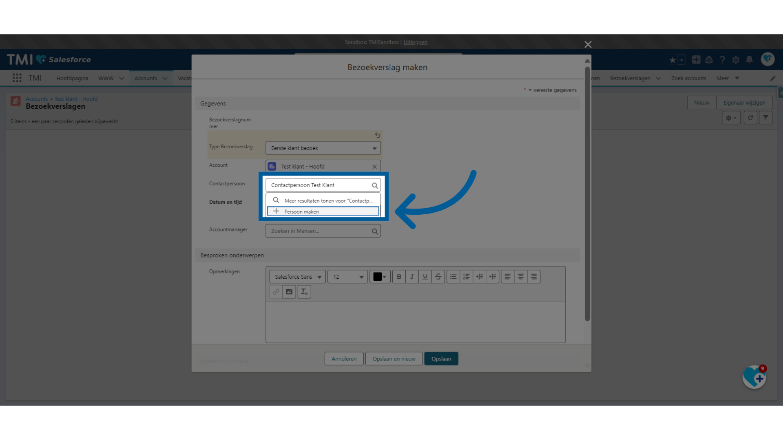Open list view controls gear dropdown
The width and height of the screenshot is (783, 440).
tap(731, 118)
